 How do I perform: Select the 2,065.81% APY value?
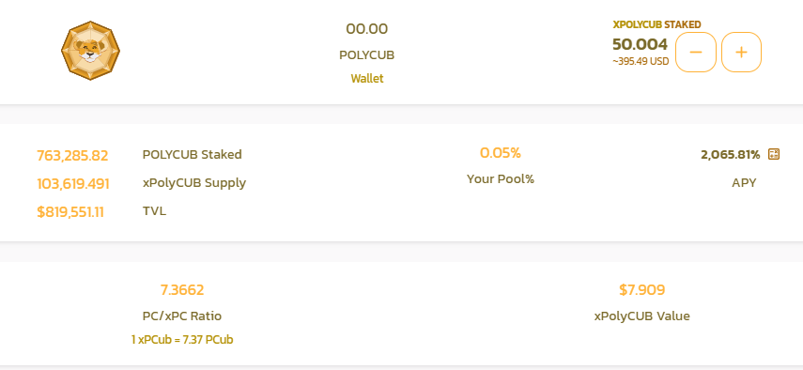pos(731,155)
